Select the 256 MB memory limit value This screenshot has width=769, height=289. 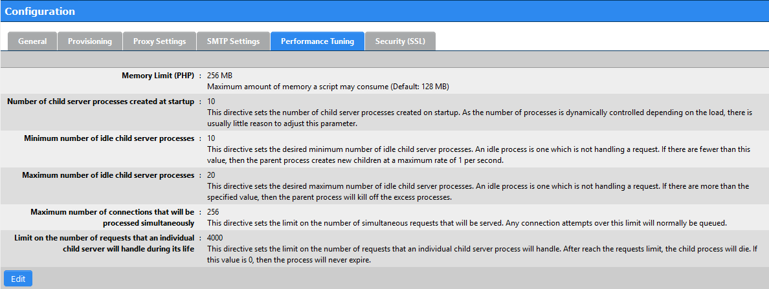pos(219,76)
